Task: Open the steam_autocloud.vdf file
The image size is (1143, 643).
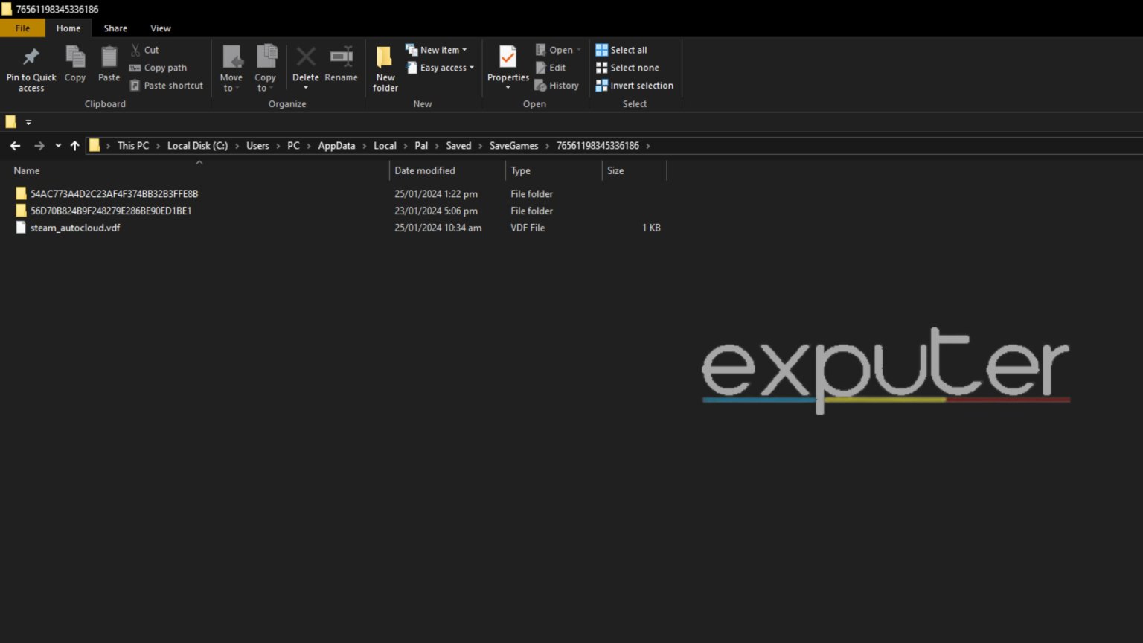Action: (x=74, y=228)
